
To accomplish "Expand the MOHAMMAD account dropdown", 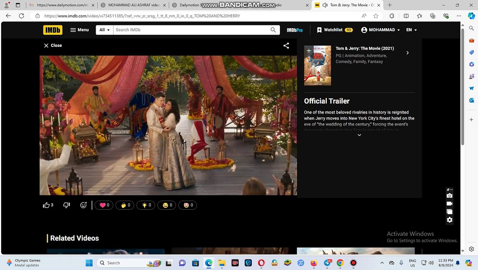I will coord(380,30).
